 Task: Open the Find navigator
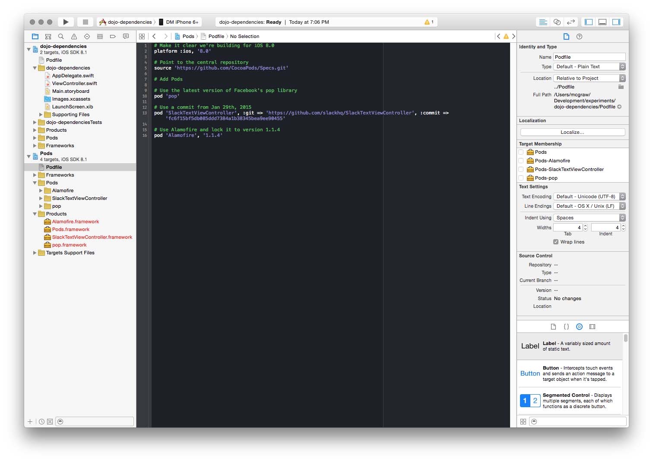[x=61, y=36]
